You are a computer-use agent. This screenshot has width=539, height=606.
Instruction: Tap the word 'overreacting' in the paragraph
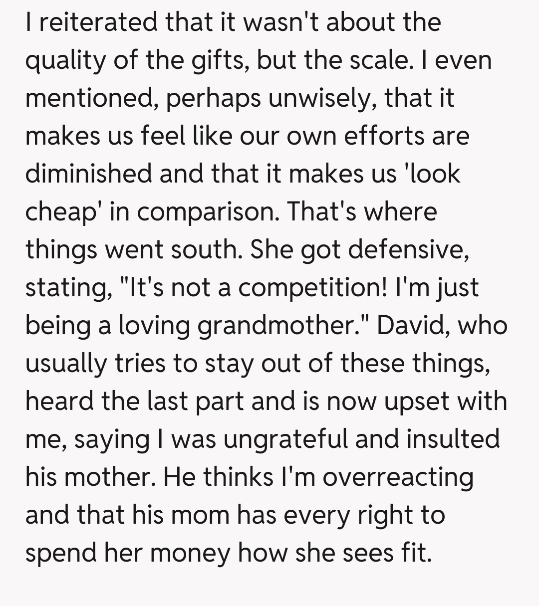[398, 477]
